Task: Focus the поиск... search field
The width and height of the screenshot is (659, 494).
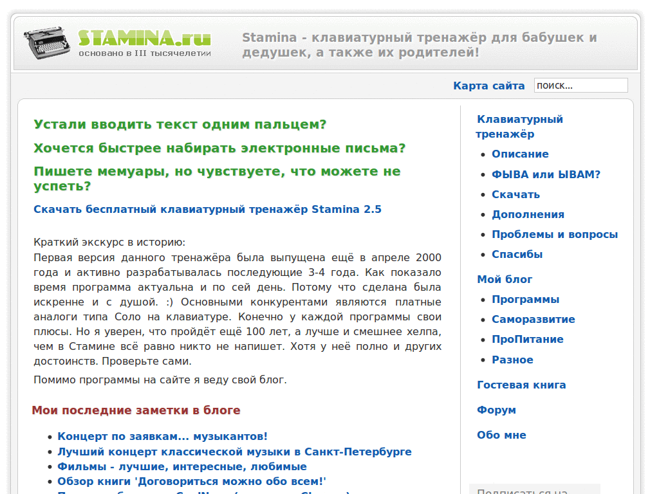Action: click(x=581, y=86)
